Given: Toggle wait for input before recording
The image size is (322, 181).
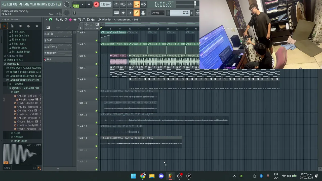Looking at the screenshot, I should 123,4.
